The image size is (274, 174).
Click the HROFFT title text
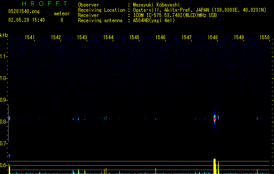44,3
